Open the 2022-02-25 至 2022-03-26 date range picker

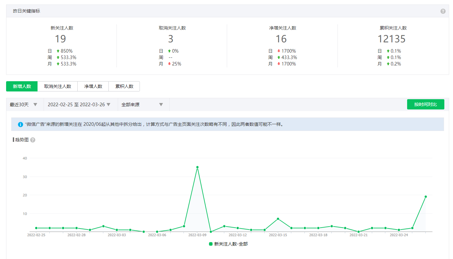(81, 105)
